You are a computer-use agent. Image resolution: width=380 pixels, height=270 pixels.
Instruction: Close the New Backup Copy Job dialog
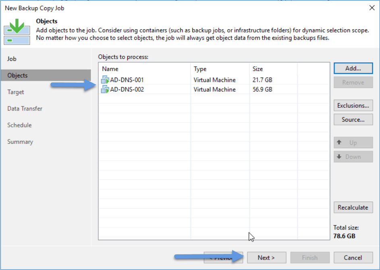(x=372, y=8)
